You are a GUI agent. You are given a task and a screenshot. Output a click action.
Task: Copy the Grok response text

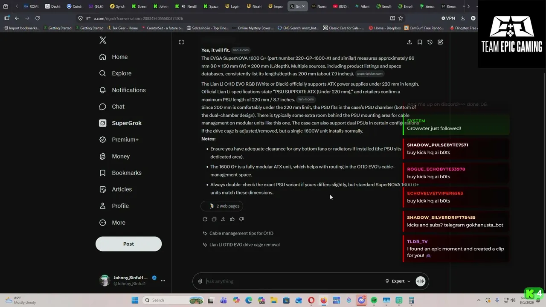(214, 219)
